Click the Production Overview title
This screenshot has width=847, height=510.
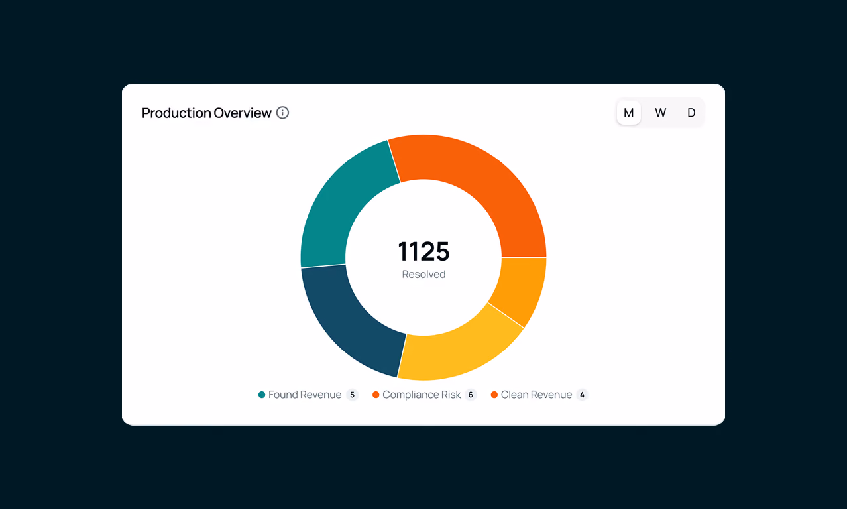point(207,113)
